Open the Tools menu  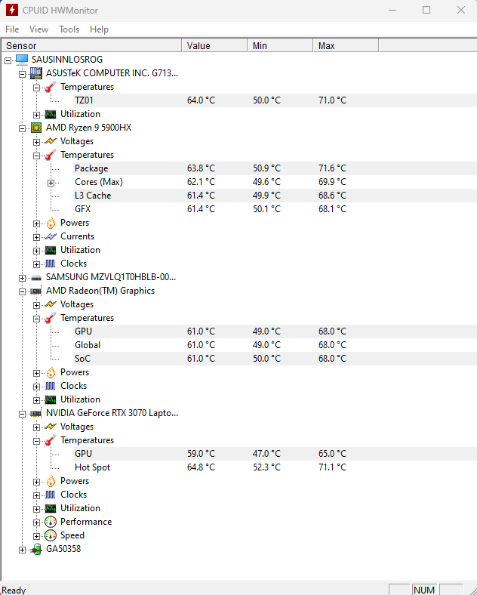(69, 29)
